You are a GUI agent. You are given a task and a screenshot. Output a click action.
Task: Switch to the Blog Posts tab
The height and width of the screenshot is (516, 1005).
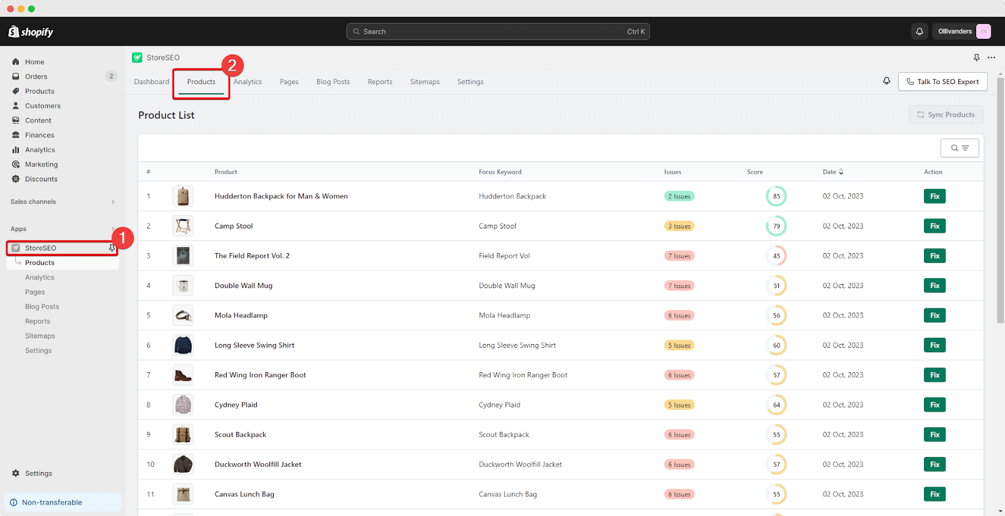point(333,82)
